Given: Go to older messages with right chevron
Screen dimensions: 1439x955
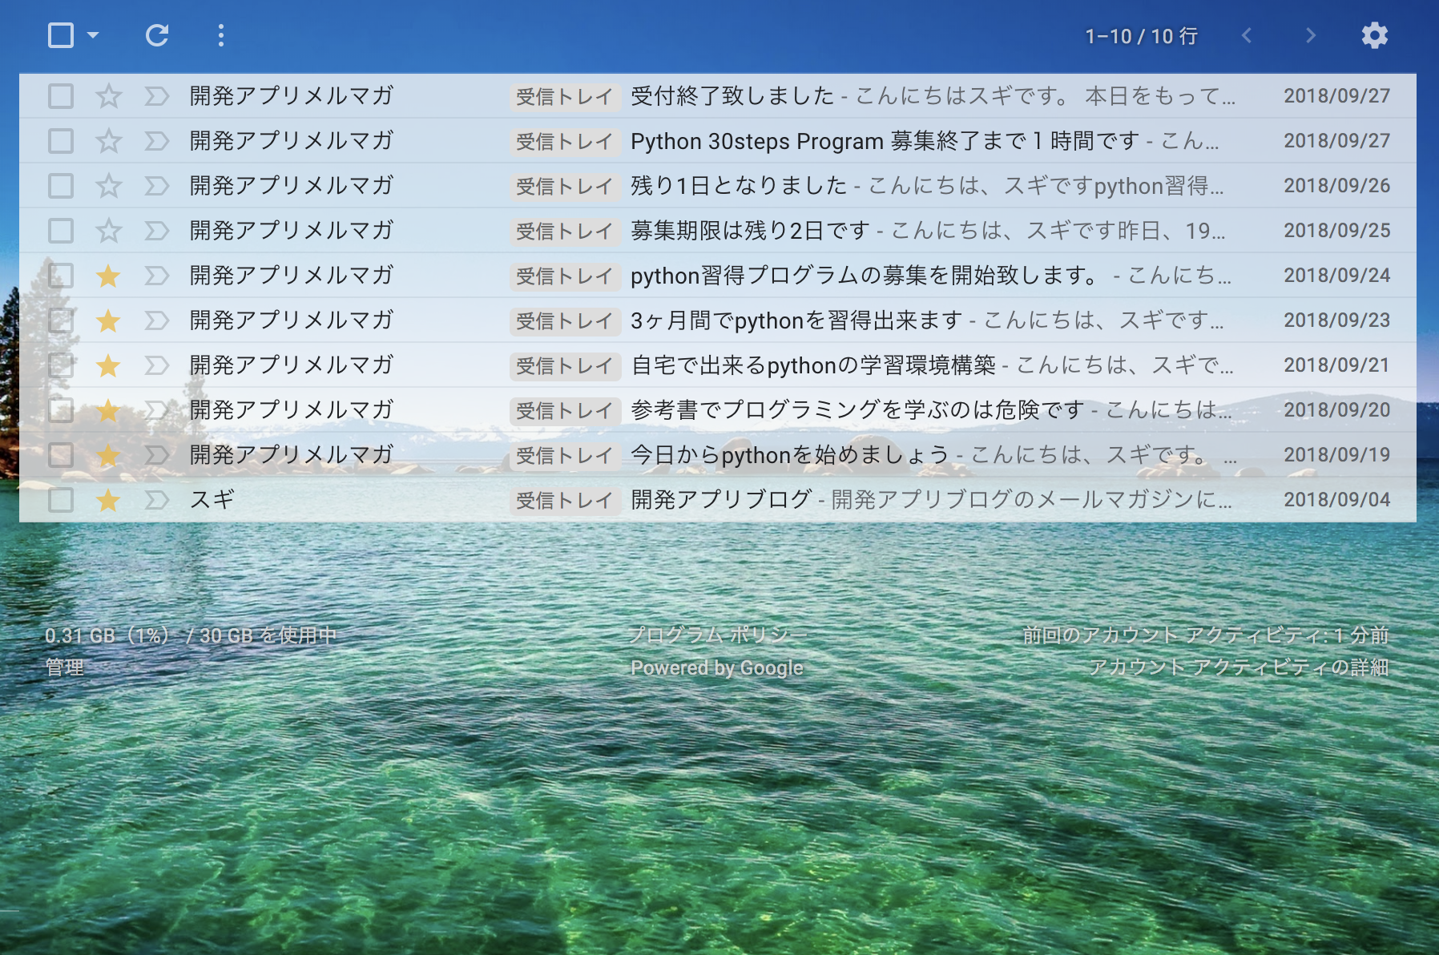Looking at the screenshot, I should (1311, 35).
